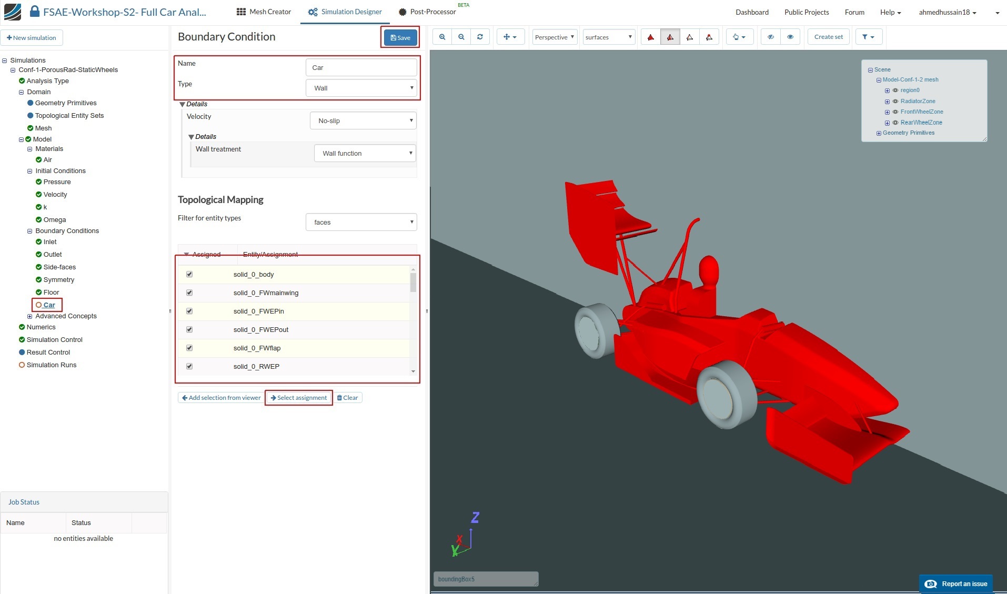Hide RadiatorZone using its eye icon
Viewport: 1007px width, 594px height.
coord(895,101)
